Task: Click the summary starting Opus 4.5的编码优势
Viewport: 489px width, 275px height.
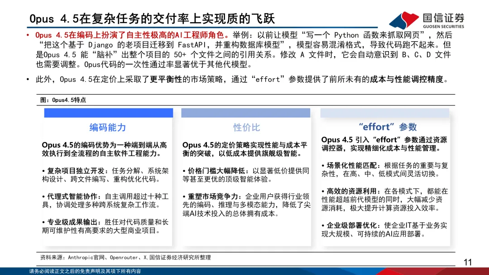Action: [105, 149]
